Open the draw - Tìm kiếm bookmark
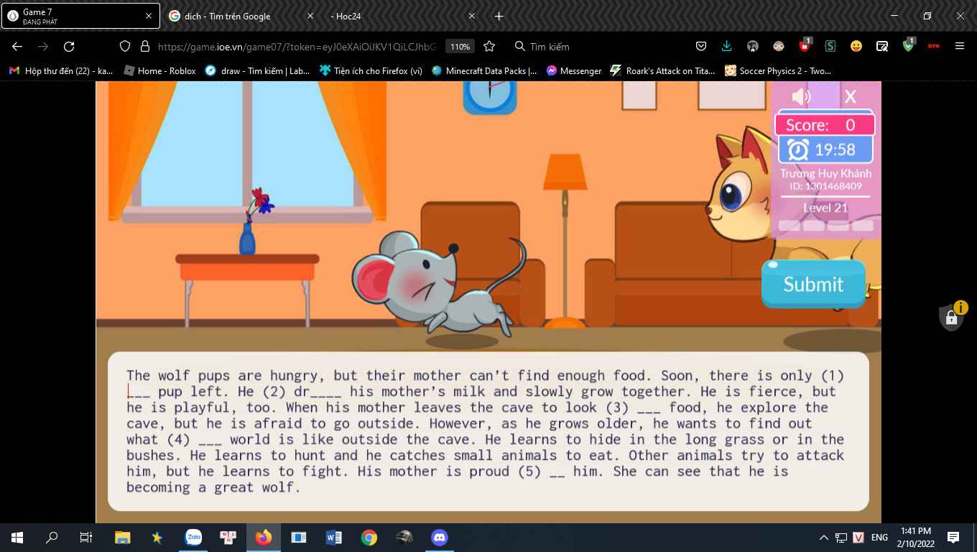This screenshot has width=977, height=552. [257, 70]
